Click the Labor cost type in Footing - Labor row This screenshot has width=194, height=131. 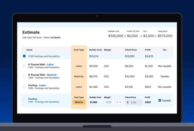[x=79, y=87]
